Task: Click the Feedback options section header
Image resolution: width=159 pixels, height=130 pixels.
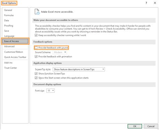Action: tap(94, 42)
